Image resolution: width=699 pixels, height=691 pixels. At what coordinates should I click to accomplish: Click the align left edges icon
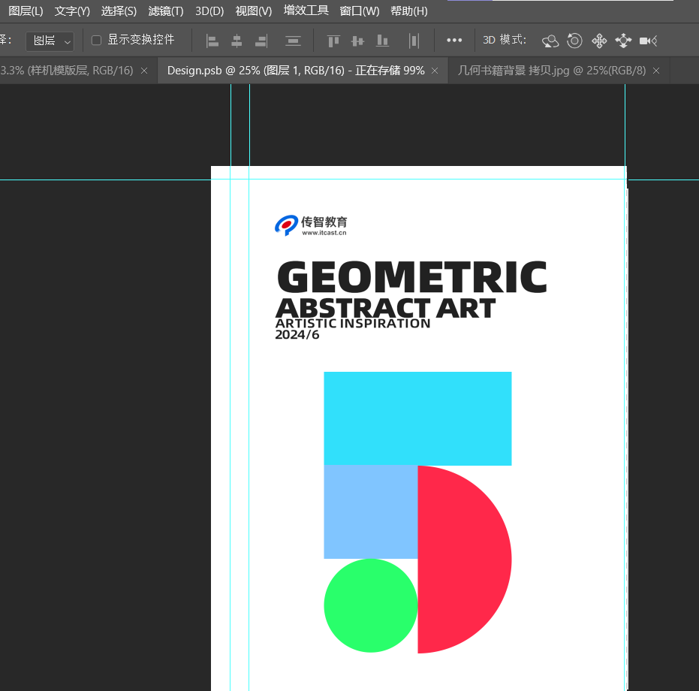tap(212, 41)
